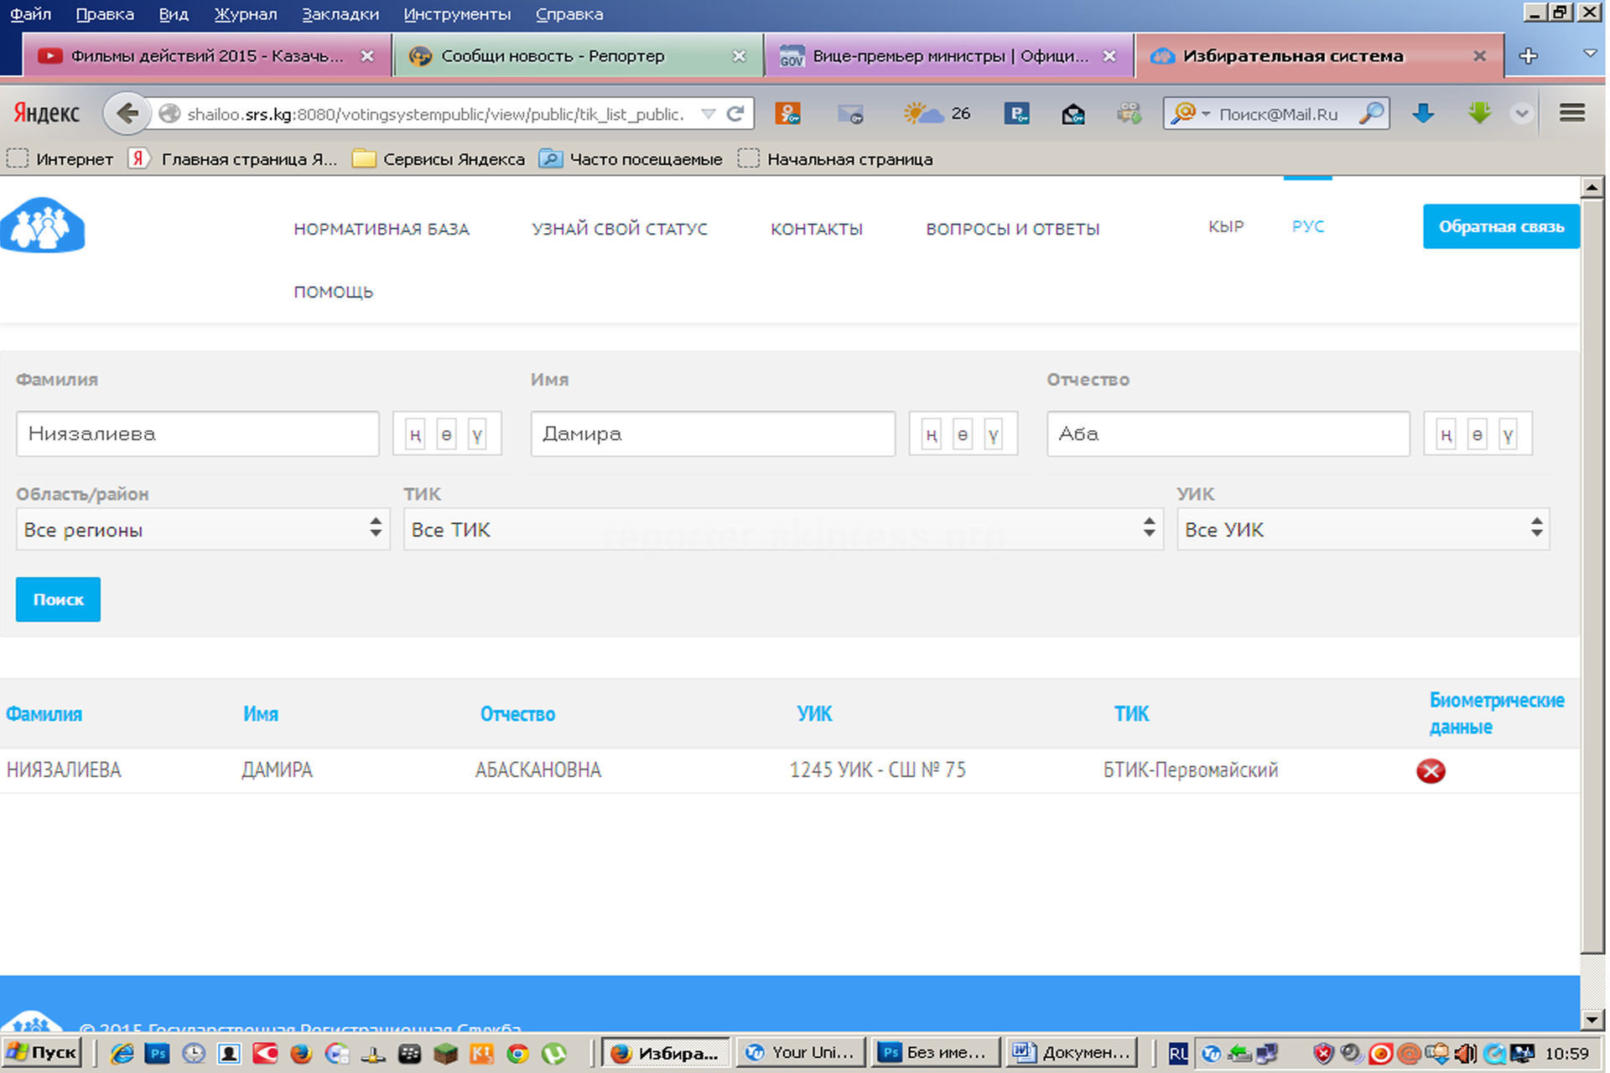Click the Mail.Ru search magnifier icon
Image resolution: width=1610 pixels, height=1073 pixels.
1371,113
